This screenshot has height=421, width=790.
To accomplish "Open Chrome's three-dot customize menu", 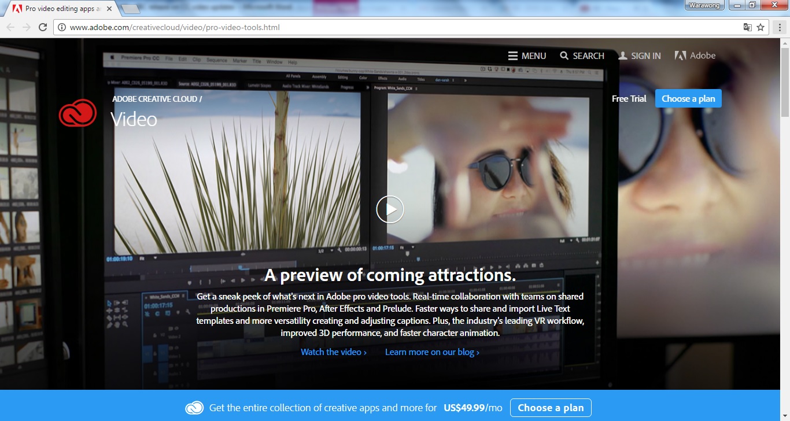I will point(779,27).
